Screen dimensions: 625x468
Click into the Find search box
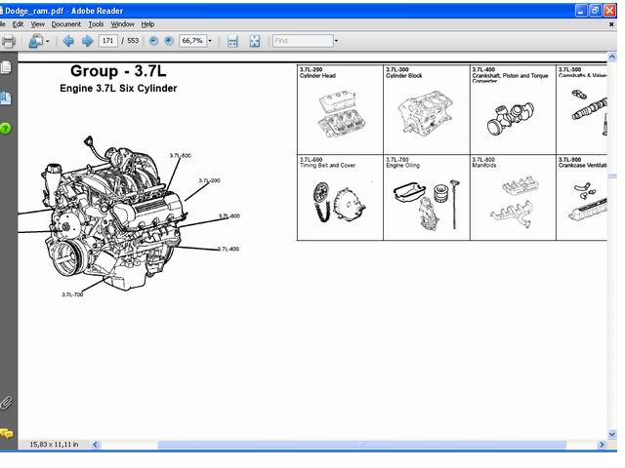[303, 41]
